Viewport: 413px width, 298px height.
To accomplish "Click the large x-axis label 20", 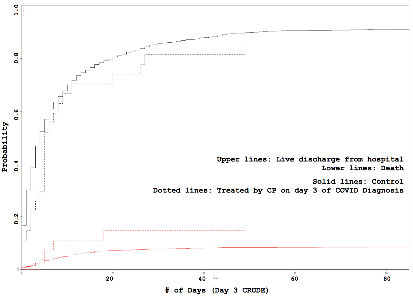I will [x=110, y=278].
